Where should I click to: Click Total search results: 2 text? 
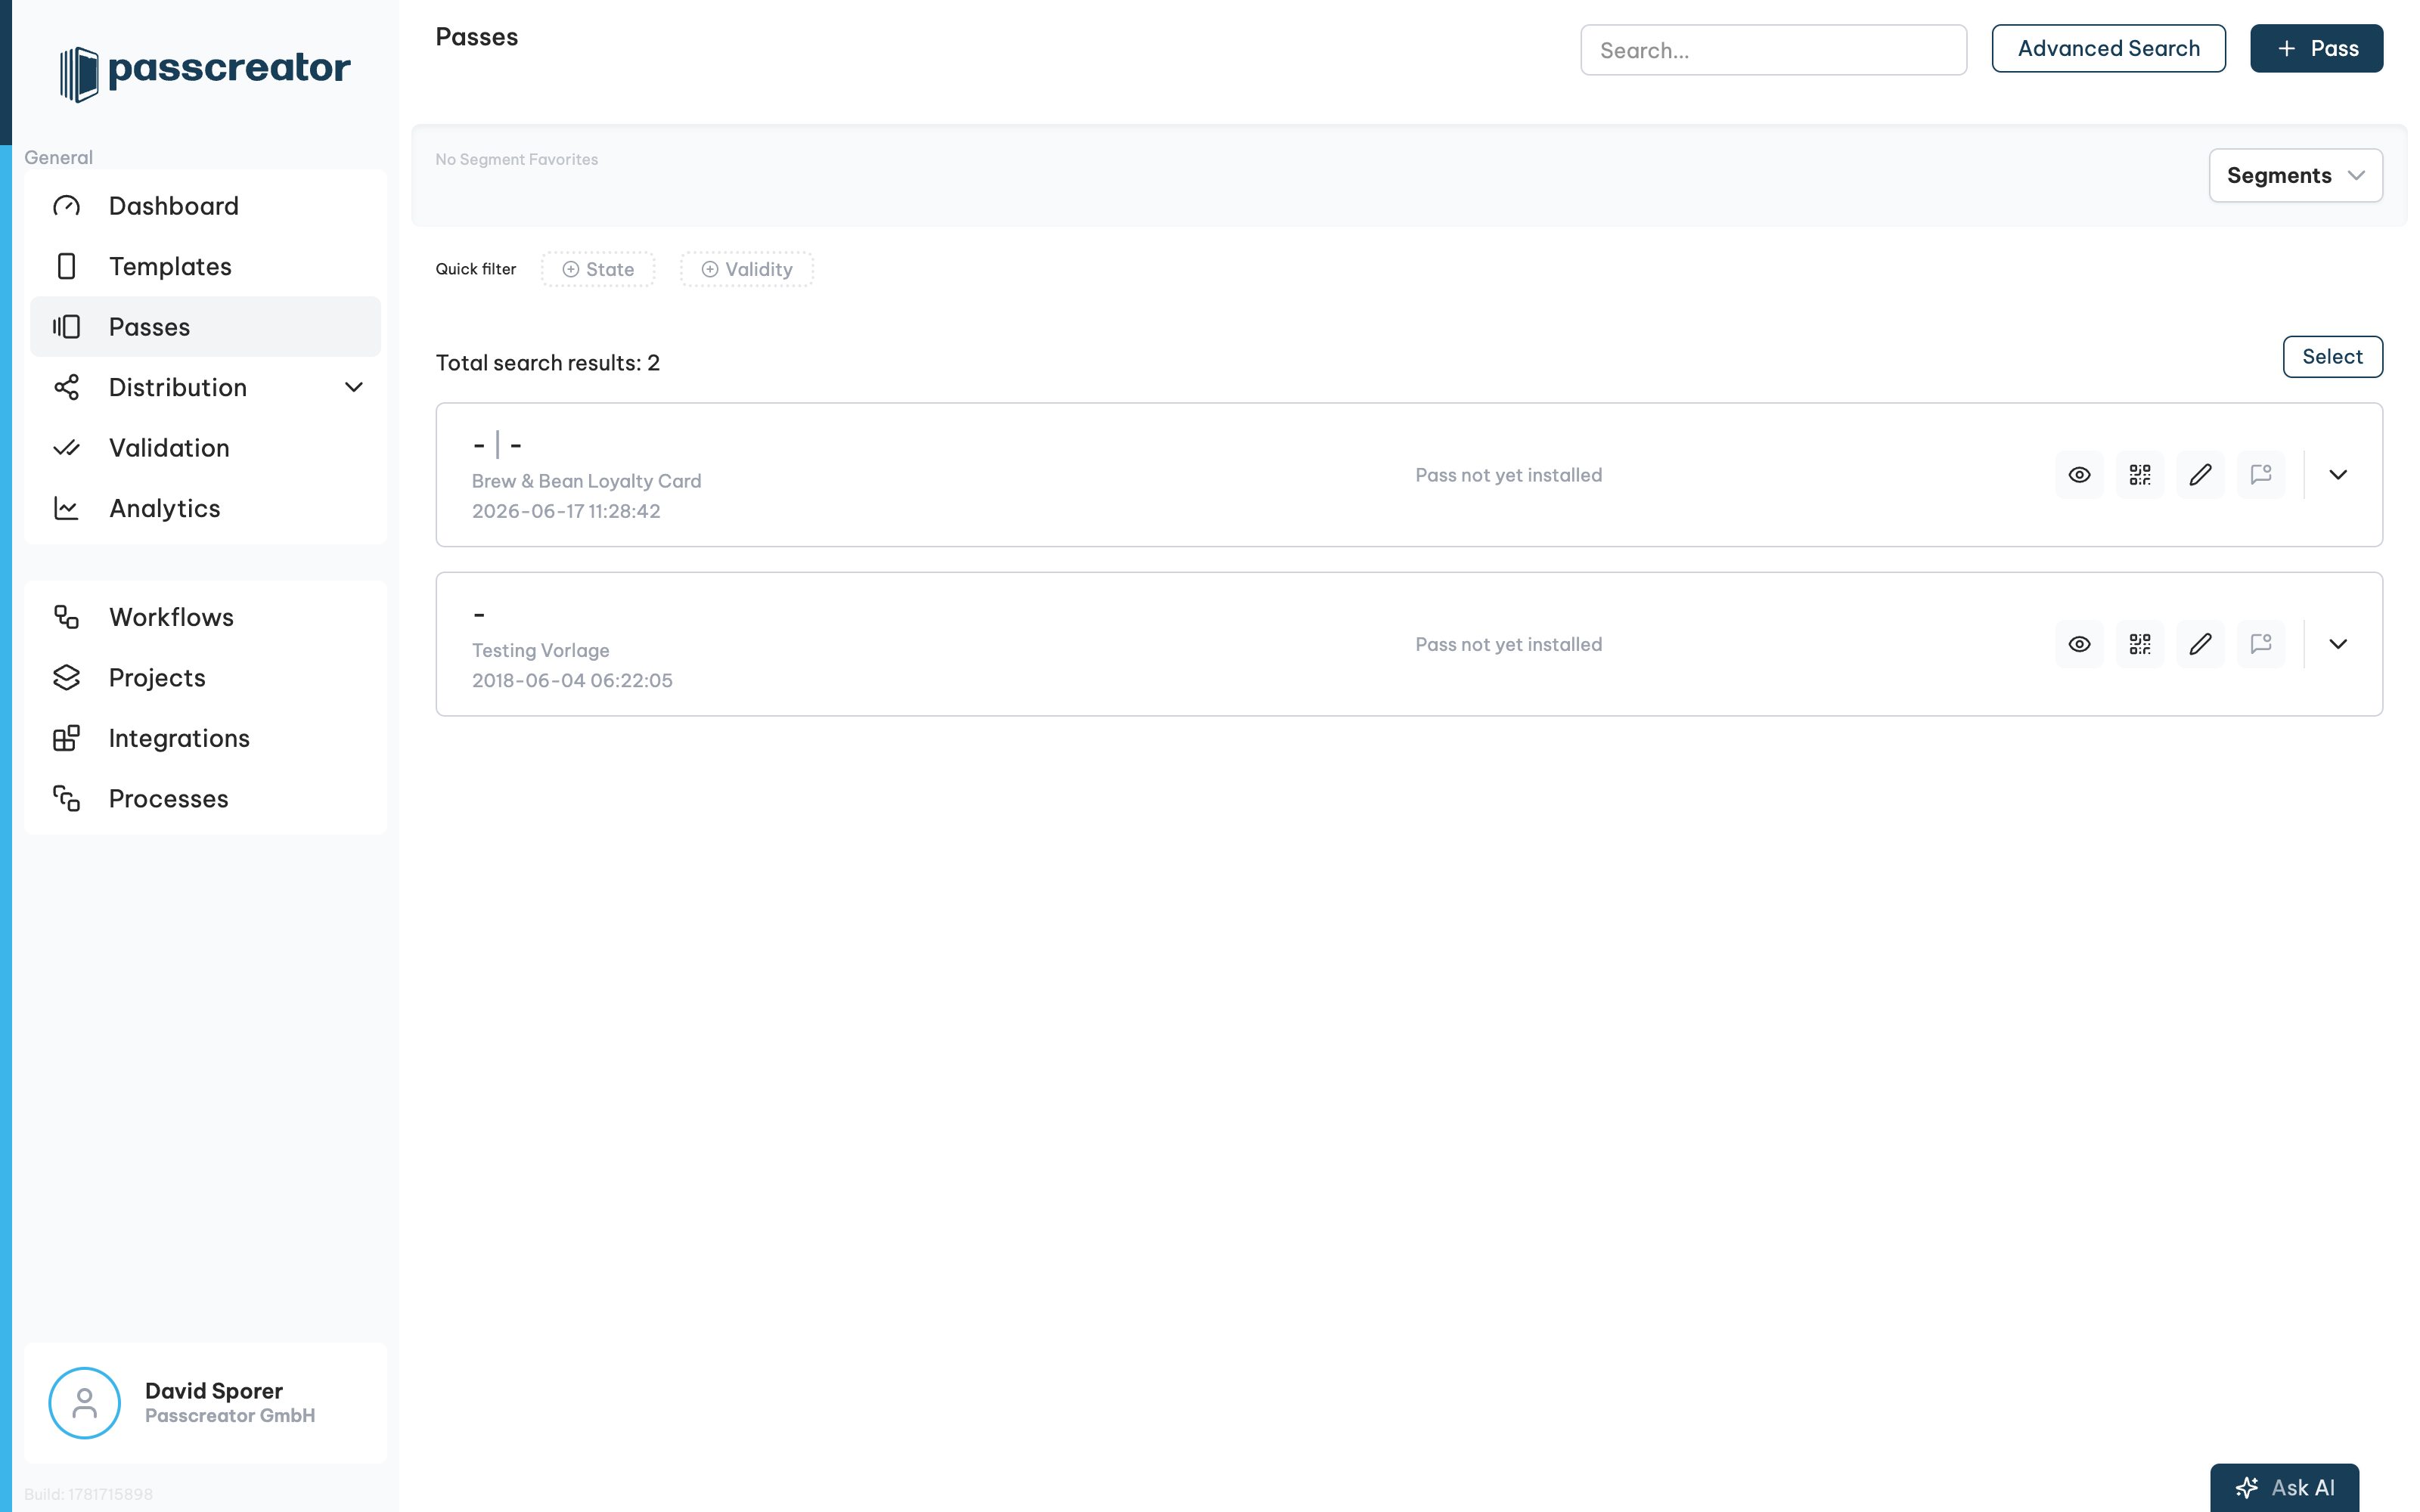click(548, 363)
